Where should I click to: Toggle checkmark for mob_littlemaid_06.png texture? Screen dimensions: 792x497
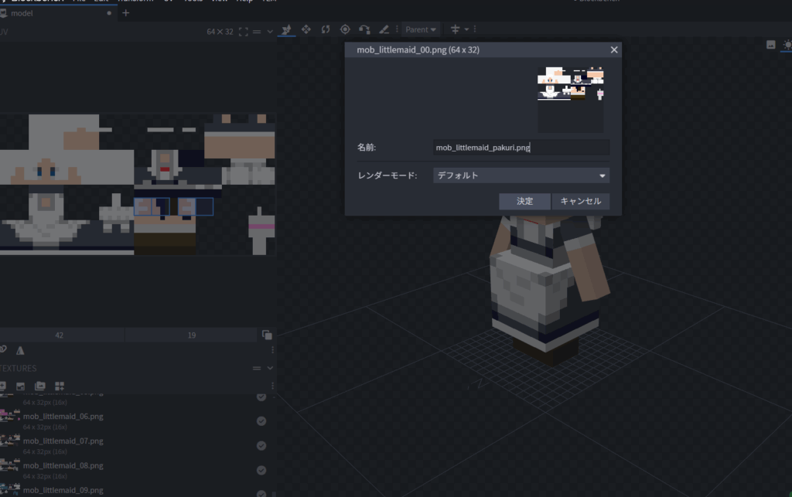pyautogui.click(x=261, y=421)
